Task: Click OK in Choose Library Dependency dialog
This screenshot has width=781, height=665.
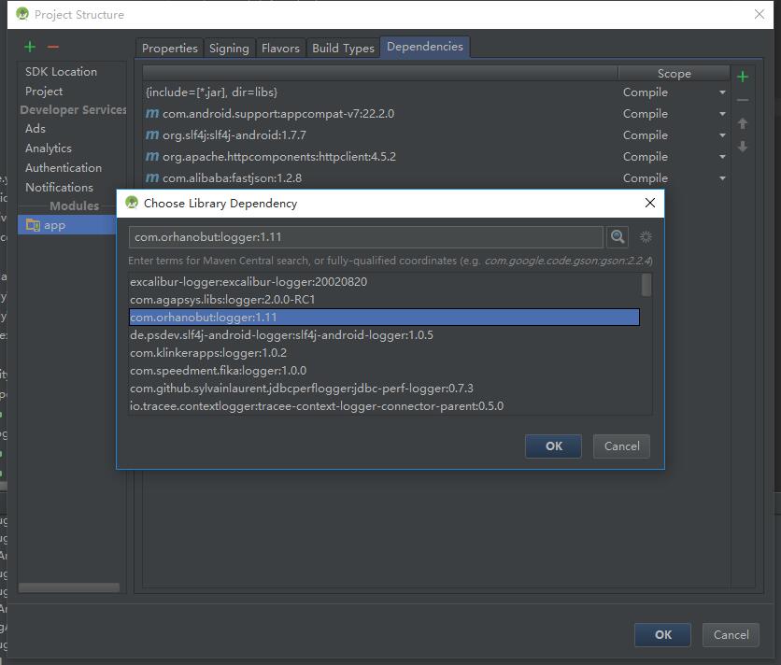Action: (553, 446)
